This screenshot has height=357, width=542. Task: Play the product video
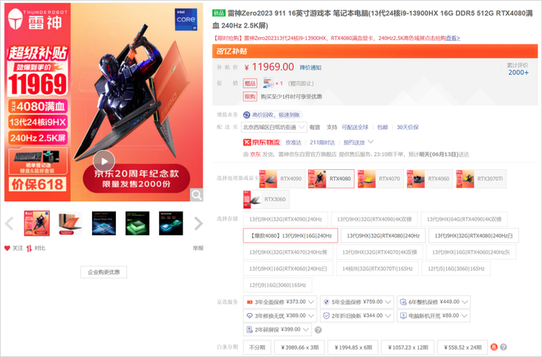click(104, 161)
